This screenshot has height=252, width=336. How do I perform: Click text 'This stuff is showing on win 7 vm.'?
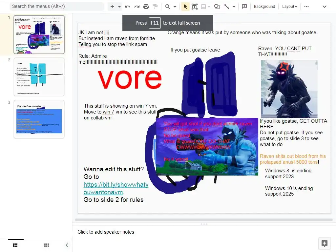click(120, 106)
